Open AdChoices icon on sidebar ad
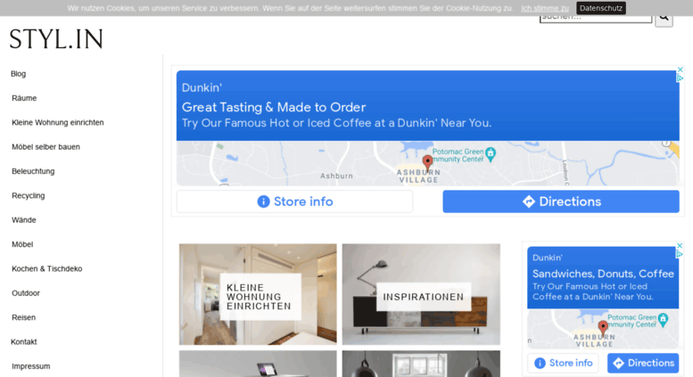This screenshot has width=693, height=377. coord(680,254)
